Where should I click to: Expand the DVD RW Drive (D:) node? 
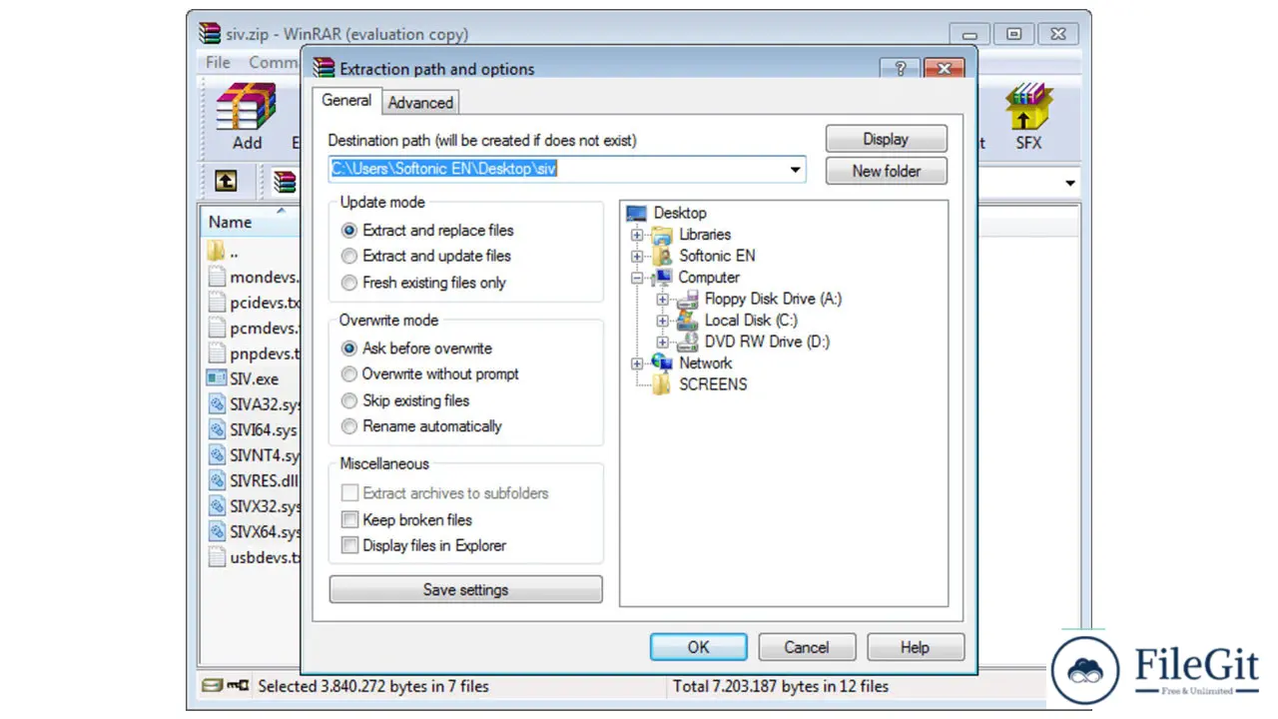tap(662, 342)
